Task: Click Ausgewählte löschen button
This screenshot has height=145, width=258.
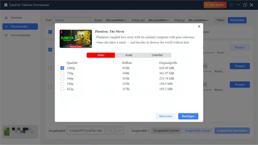Action: pos(166,131)
